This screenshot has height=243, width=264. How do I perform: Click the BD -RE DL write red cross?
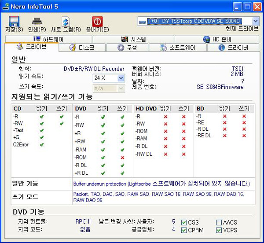(x=244, y=136)
